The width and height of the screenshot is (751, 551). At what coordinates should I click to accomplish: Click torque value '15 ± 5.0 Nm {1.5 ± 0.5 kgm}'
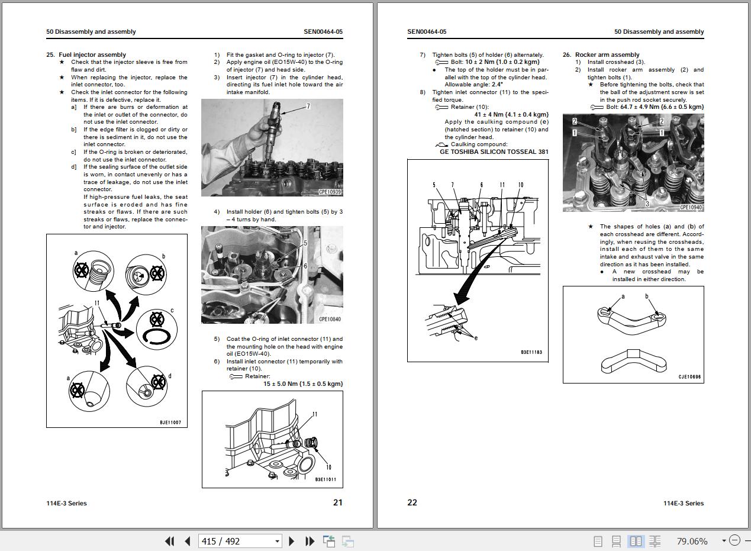click(x=303, y=384)
